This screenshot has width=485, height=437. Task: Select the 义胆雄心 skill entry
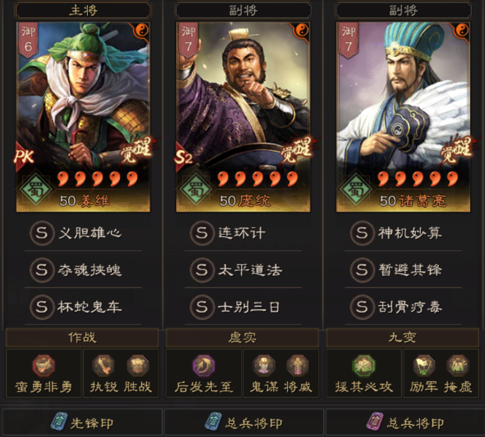click(83, 233)
